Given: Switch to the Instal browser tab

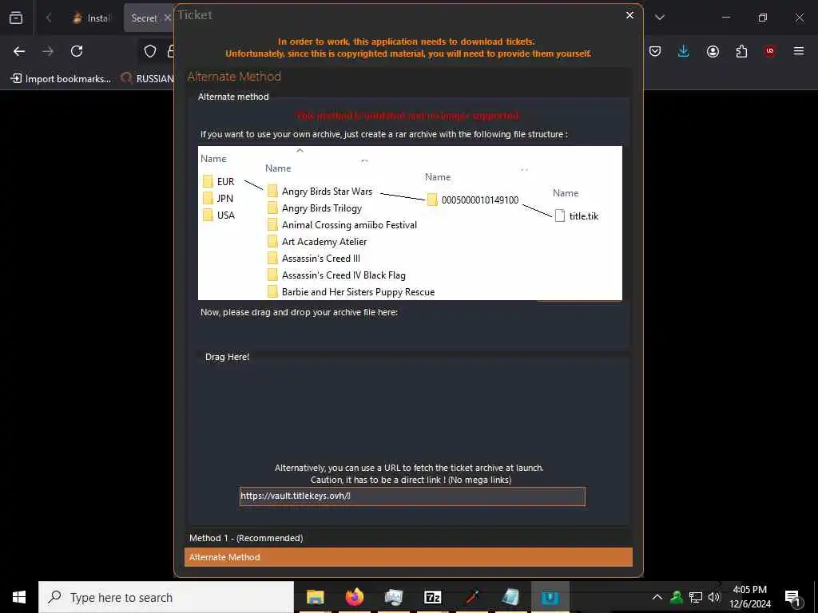Looking at the screenshot, I should [x=92, y=18].
